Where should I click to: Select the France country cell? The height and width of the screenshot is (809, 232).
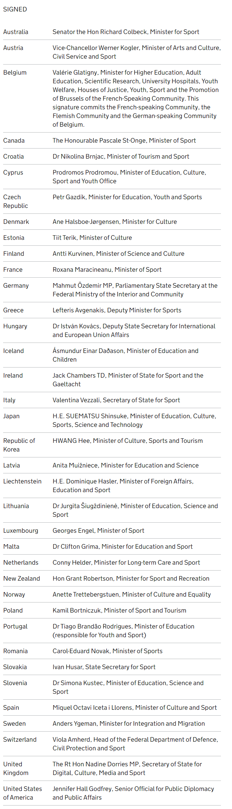click(x=13, y=270)
